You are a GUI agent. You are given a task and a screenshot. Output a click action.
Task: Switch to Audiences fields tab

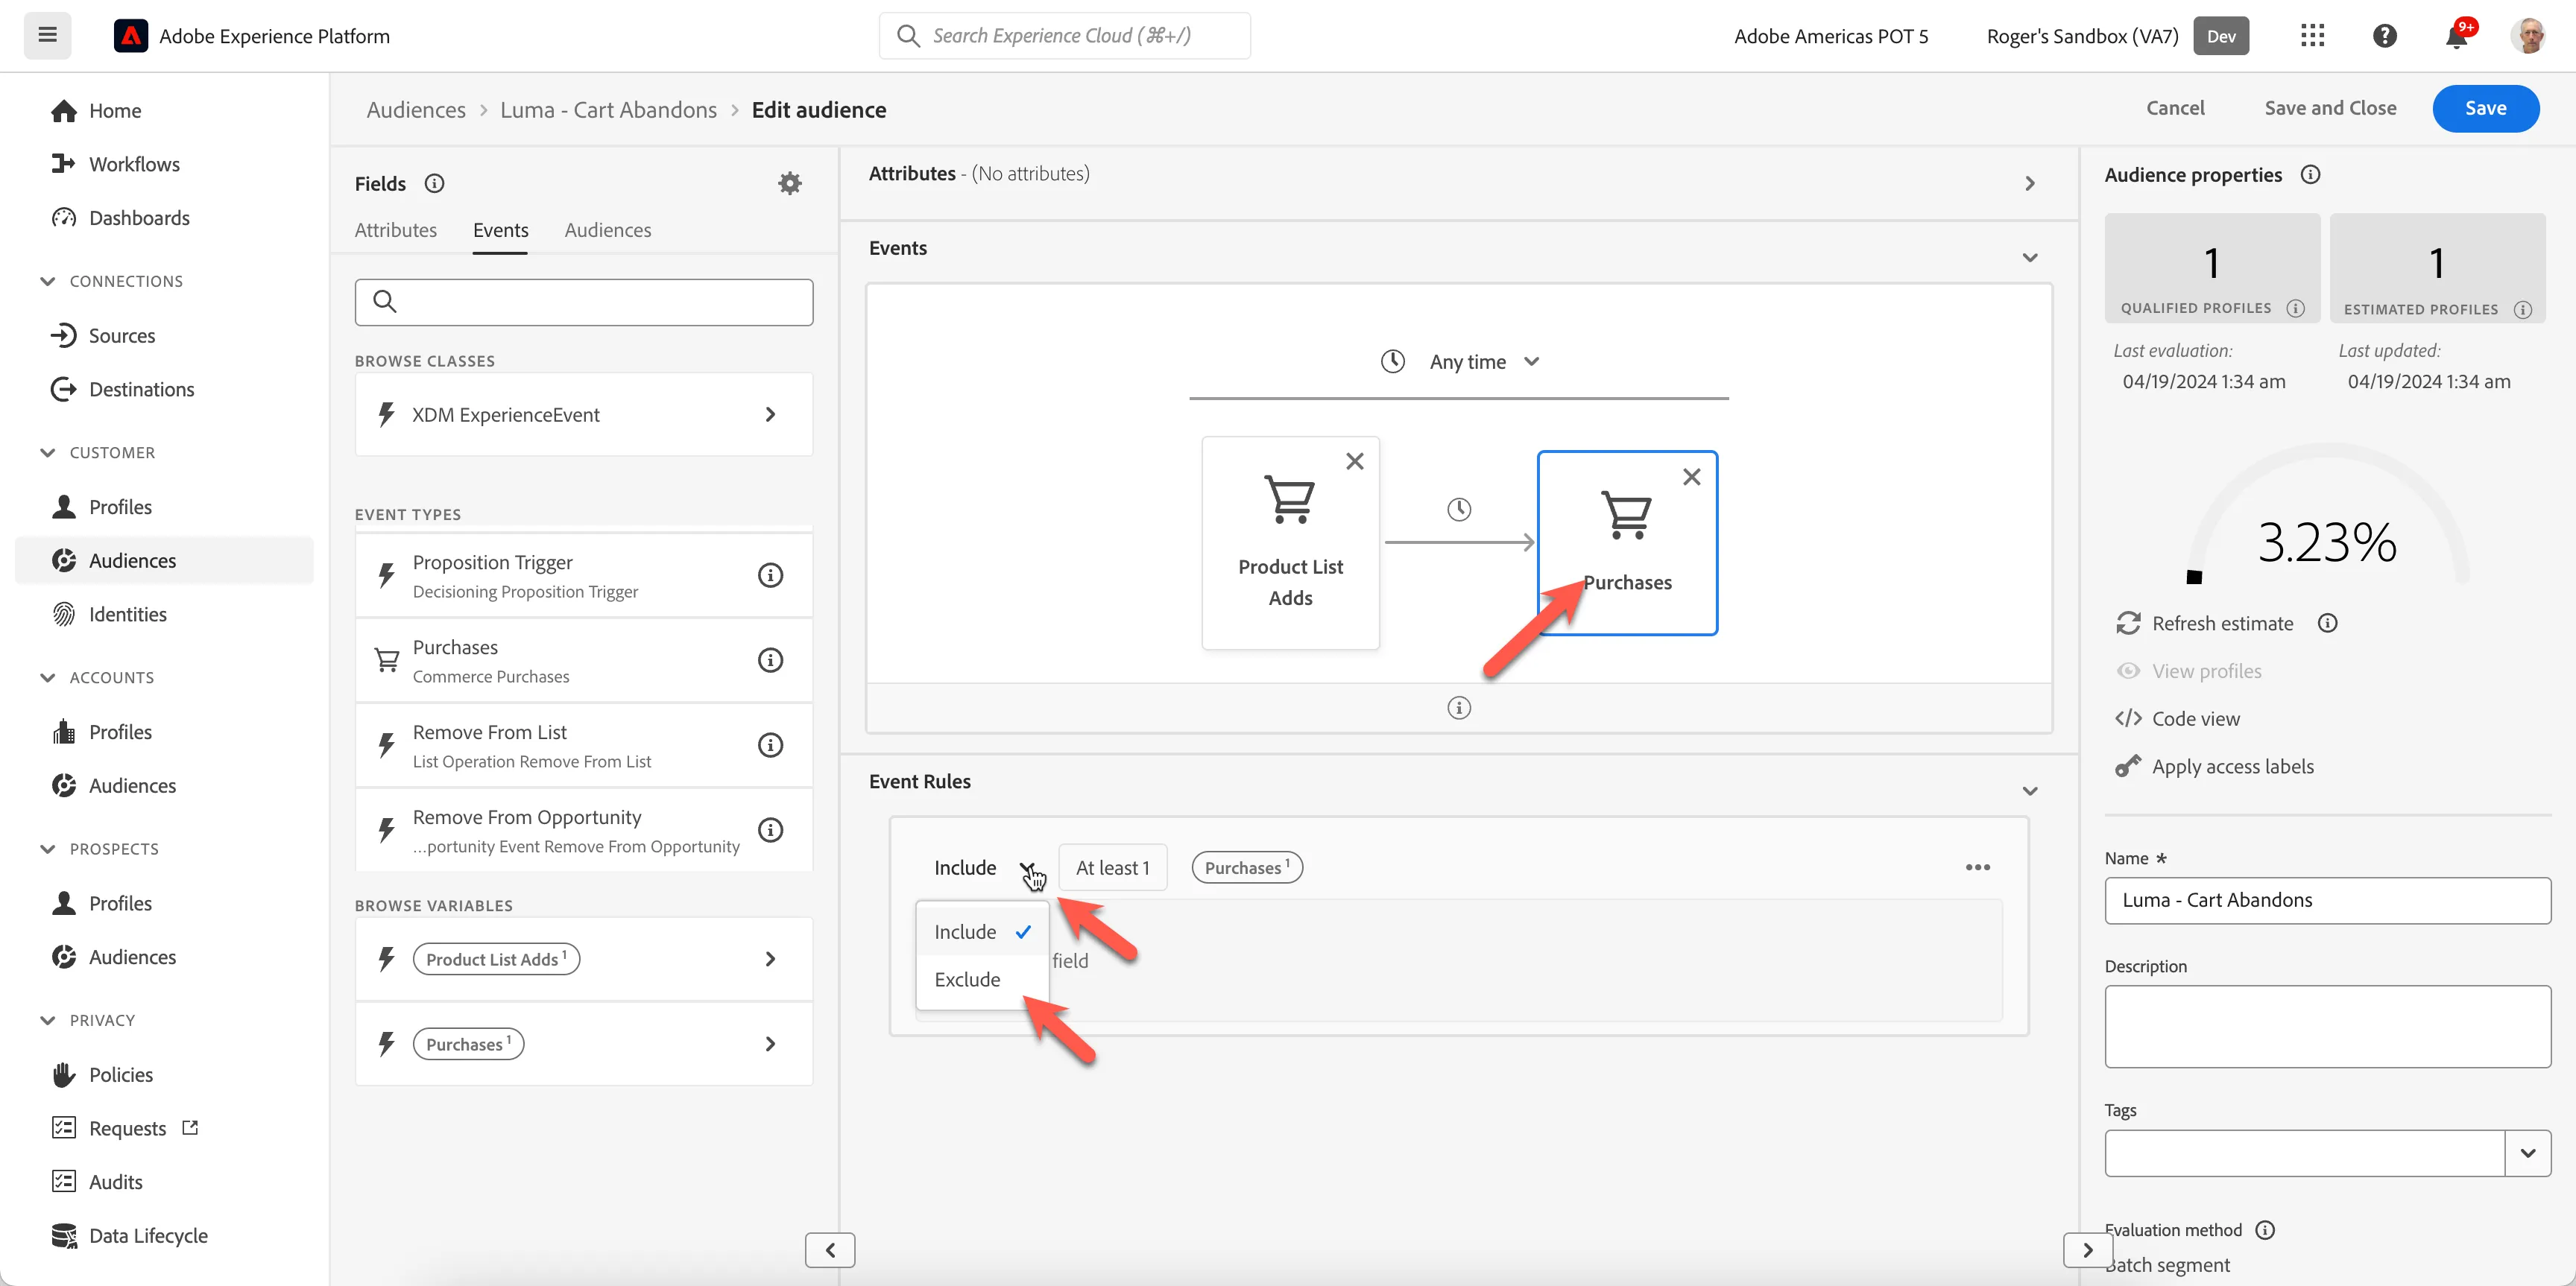(607, 229)
